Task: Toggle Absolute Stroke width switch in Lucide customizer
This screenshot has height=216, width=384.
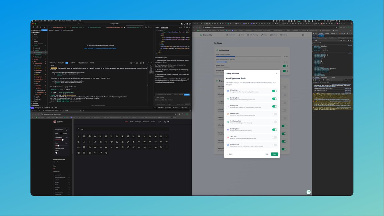Action: pyautogui.click(x=57, y=153)
